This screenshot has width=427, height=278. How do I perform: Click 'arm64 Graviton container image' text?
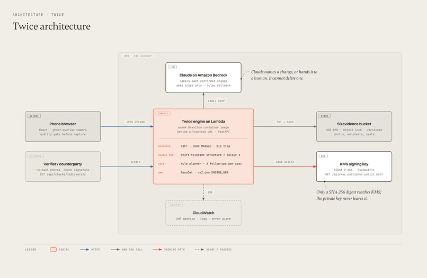(x=203, y=127)
